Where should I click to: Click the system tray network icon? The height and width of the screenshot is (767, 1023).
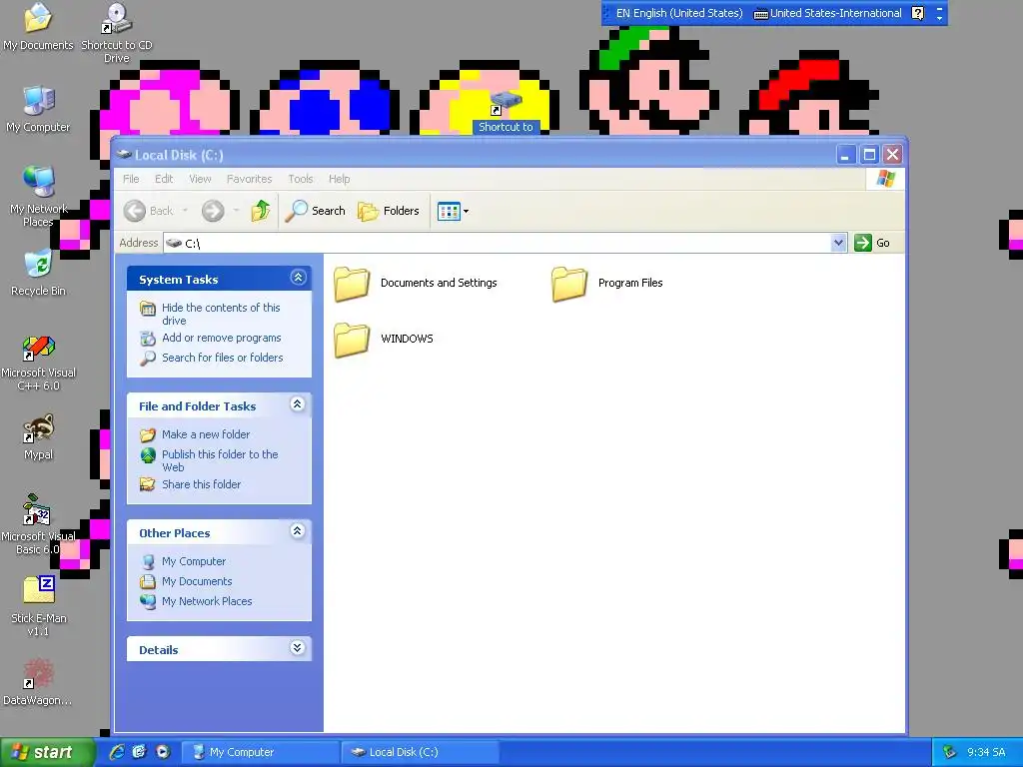click(x=949, y=752)
